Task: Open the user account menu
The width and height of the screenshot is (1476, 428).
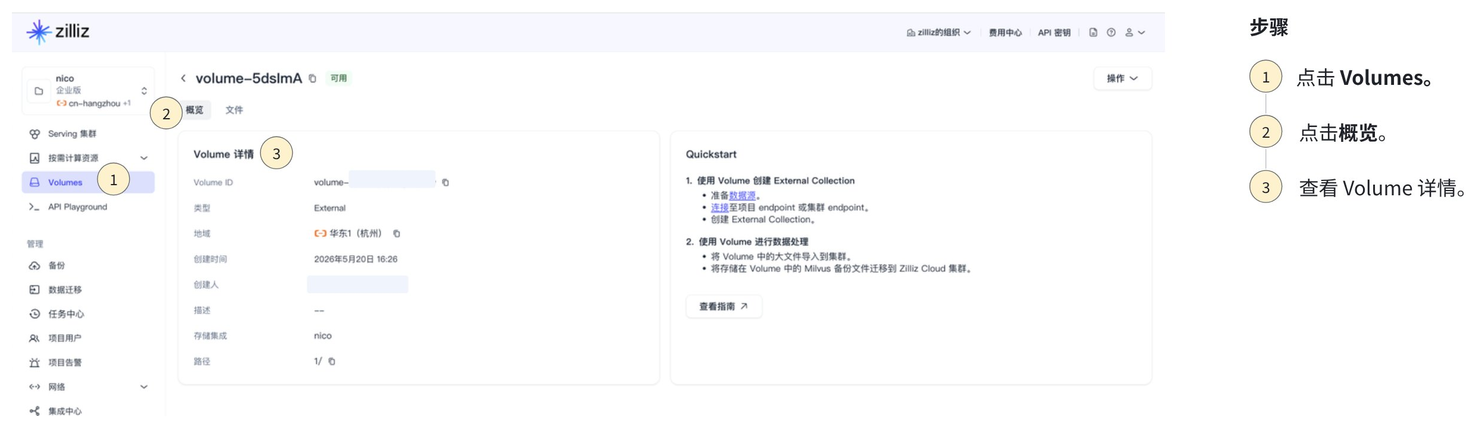Action: coord(1135,33)
